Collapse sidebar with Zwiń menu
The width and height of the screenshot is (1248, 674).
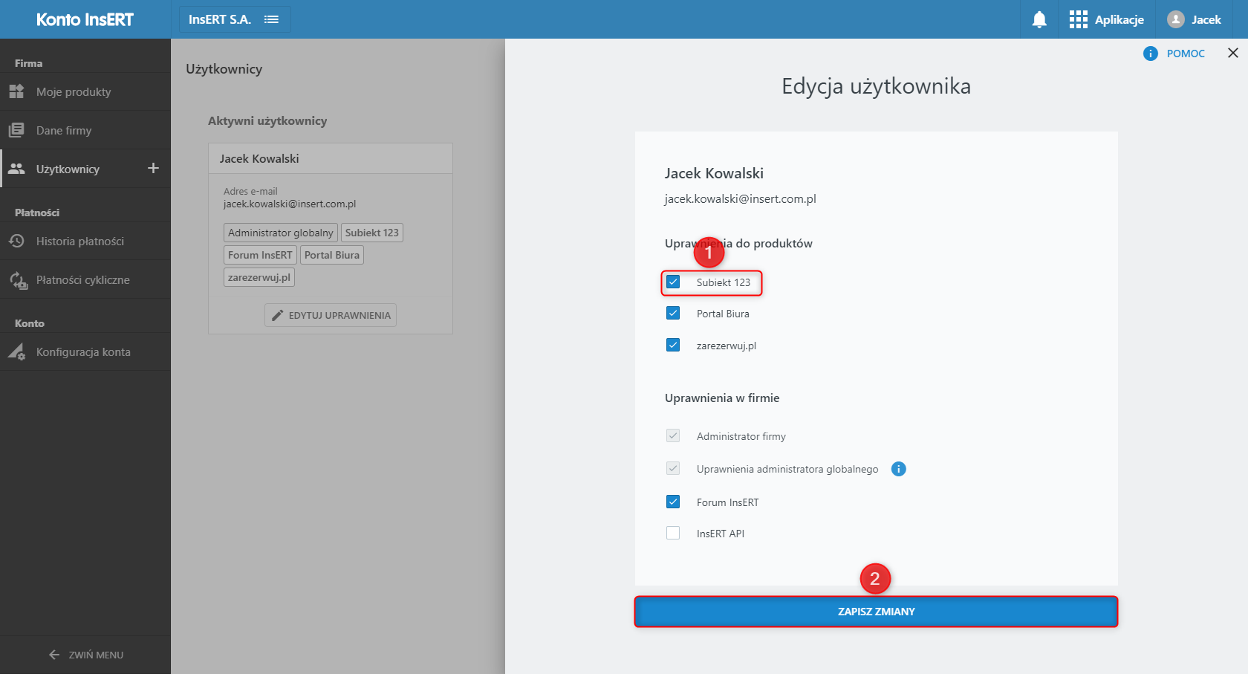[85, 655]
